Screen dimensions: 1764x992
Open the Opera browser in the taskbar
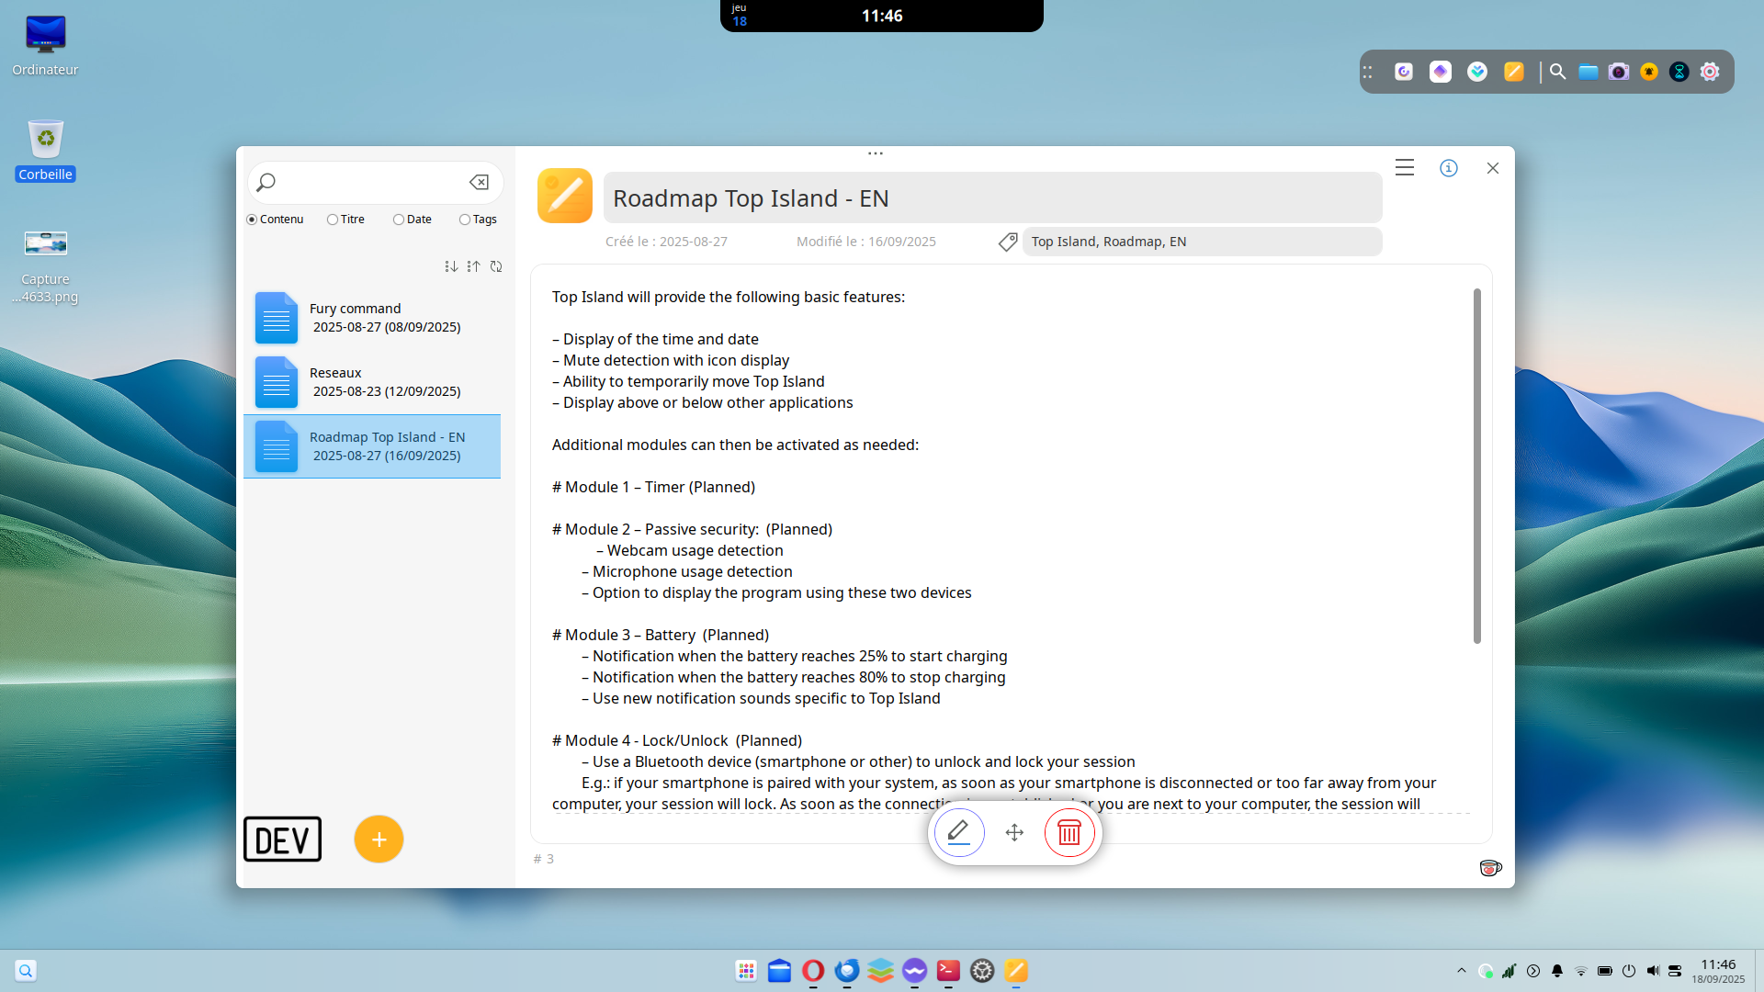click(x=813, y=970)
